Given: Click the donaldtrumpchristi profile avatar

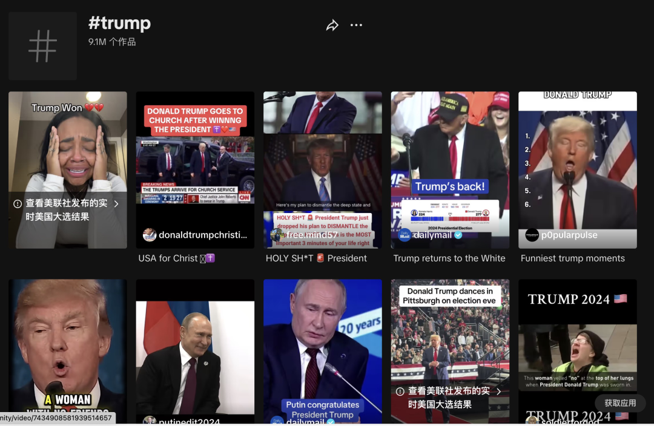Looking at the screenshot, I should tap(149, 235).
